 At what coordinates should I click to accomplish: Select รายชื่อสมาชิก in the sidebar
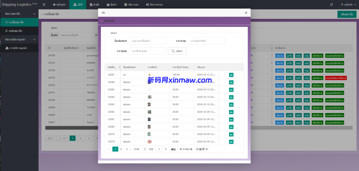[x=19, y=22]
